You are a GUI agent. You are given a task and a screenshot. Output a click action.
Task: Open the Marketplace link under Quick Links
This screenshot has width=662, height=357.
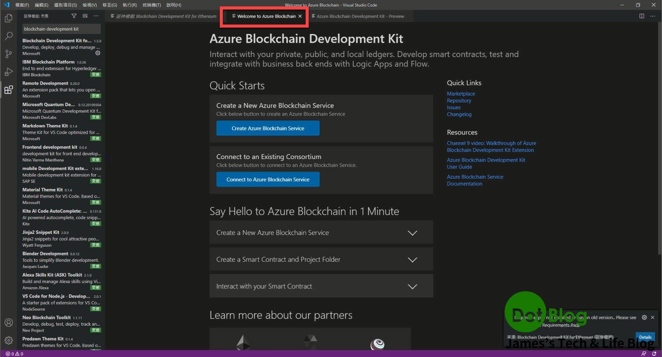point(461,93)
